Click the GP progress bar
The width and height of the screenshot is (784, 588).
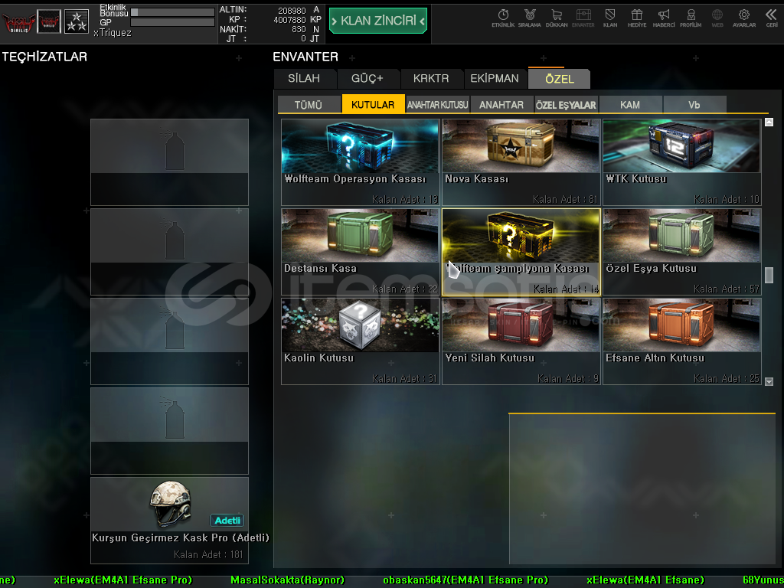tap(172, 22)
